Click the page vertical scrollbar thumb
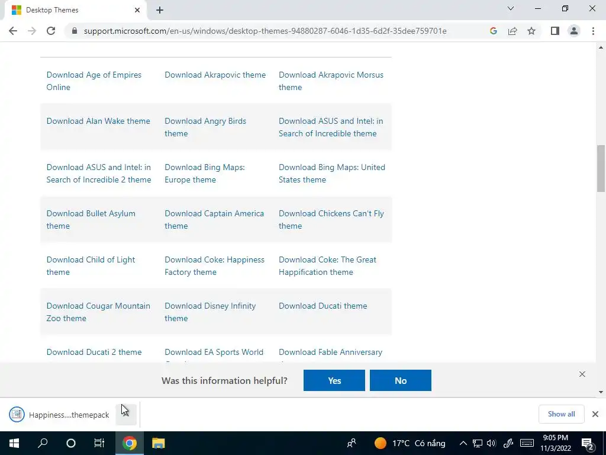 coord(601,168)
